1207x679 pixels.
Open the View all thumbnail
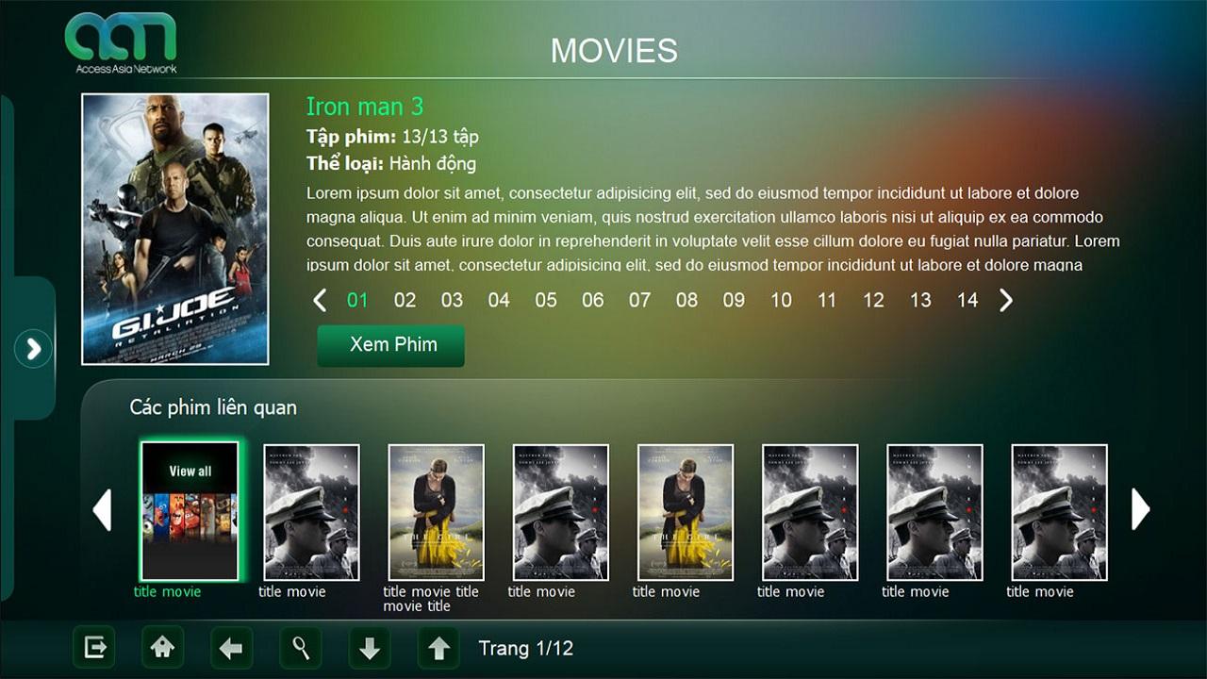point(190,511)
